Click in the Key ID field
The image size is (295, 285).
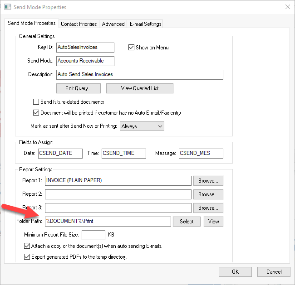85,48
